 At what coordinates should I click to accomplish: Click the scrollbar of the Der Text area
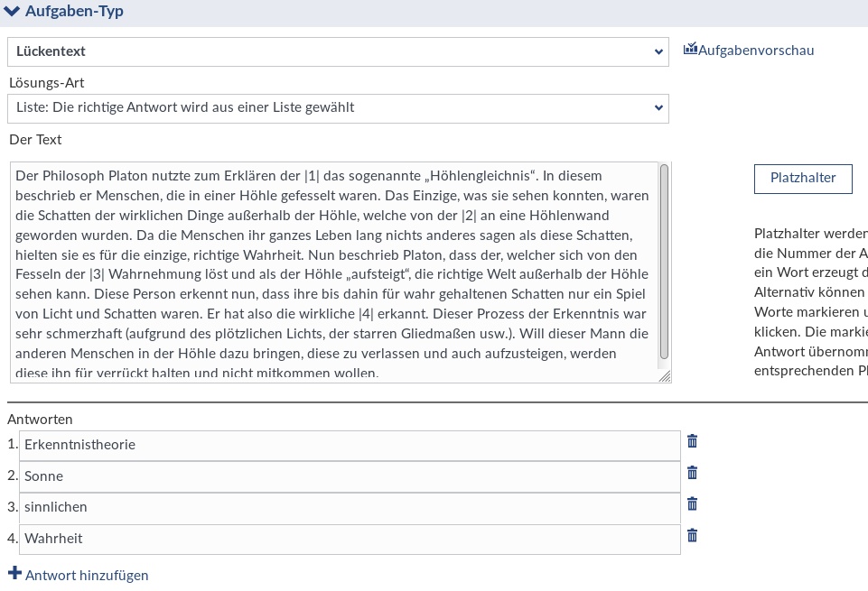664,262
